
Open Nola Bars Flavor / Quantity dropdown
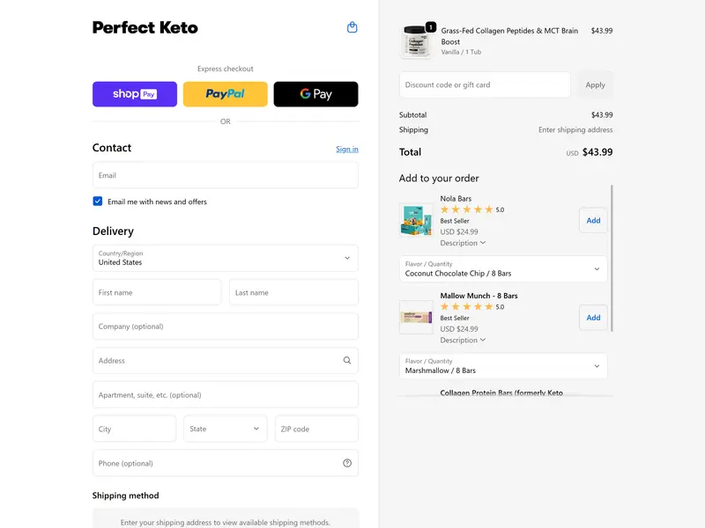tap(502, 269)
